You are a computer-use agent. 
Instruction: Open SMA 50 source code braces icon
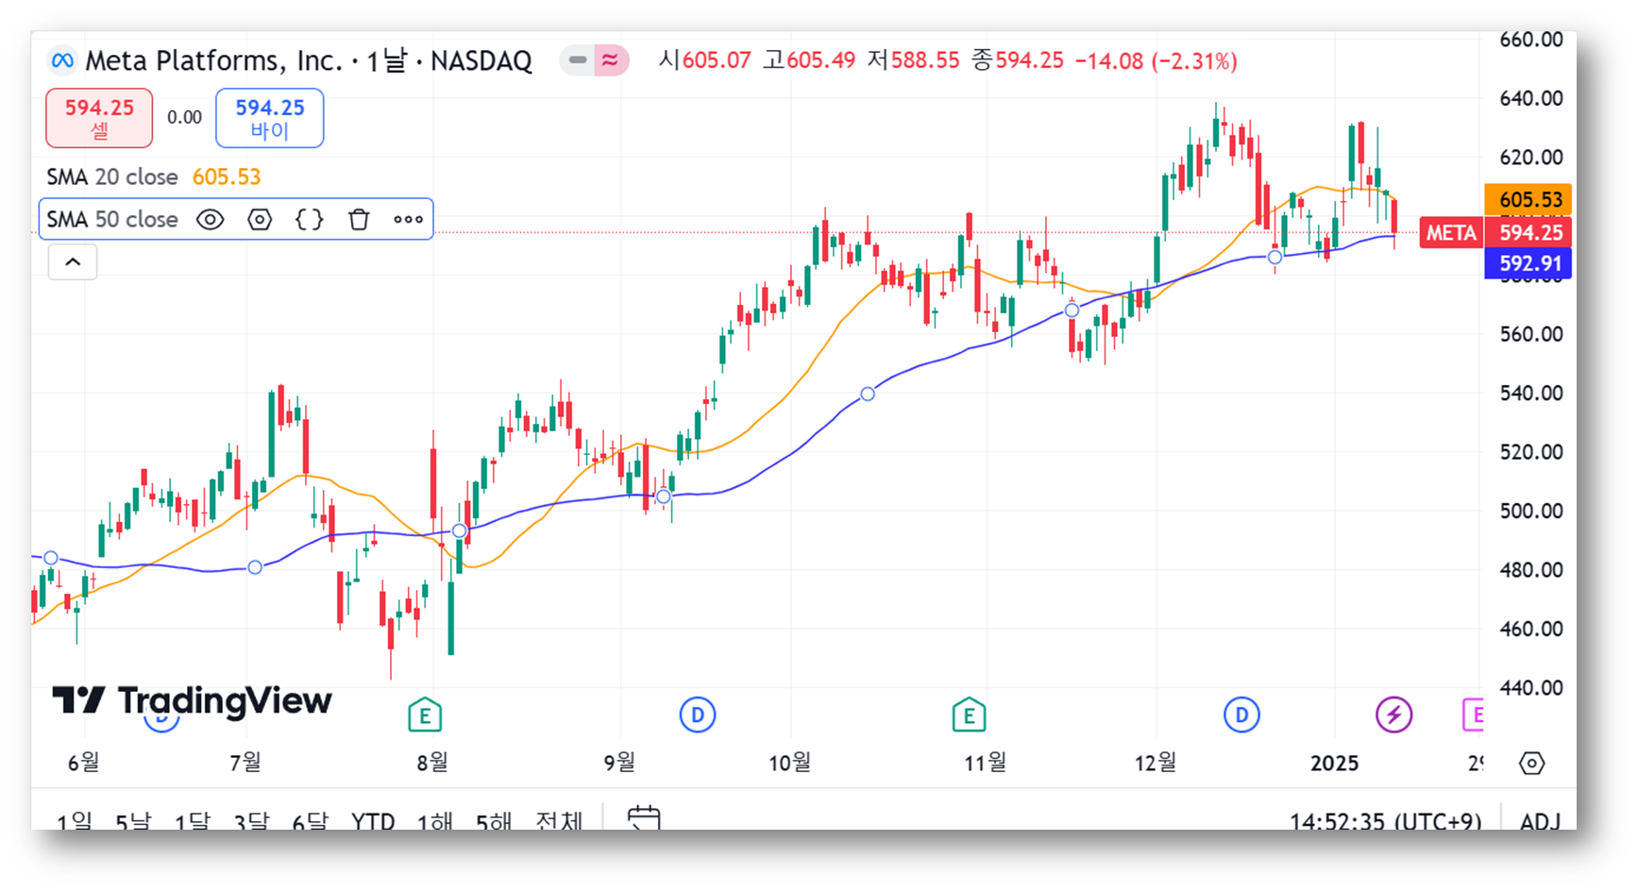(310, 220)
